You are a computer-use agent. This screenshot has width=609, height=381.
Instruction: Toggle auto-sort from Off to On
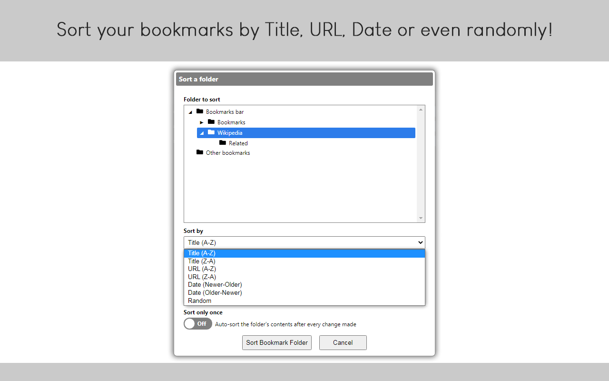(197, 323)
